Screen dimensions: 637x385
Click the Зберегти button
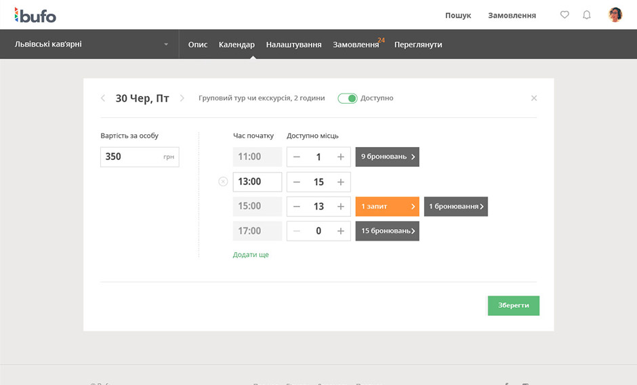(513, 306)
